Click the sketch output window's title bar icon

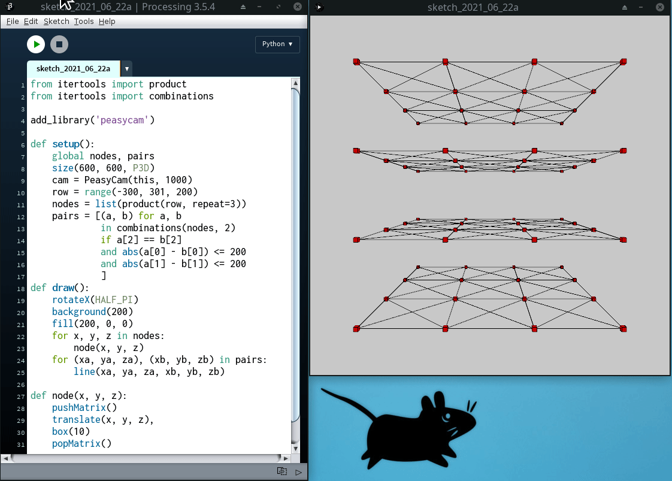click(319, 7)
